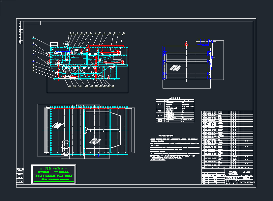
Task: Select the technical parameters table
Action: (x=175, y=111)
